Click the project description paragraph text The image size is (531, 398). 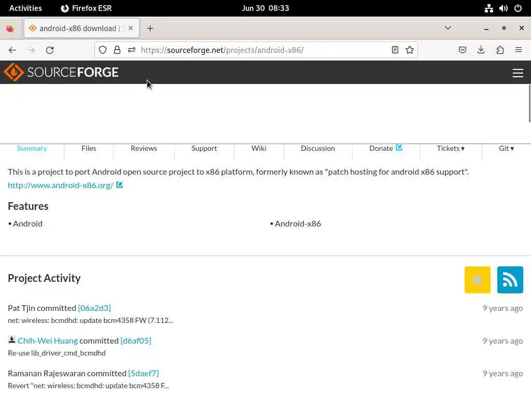point(238,172)
